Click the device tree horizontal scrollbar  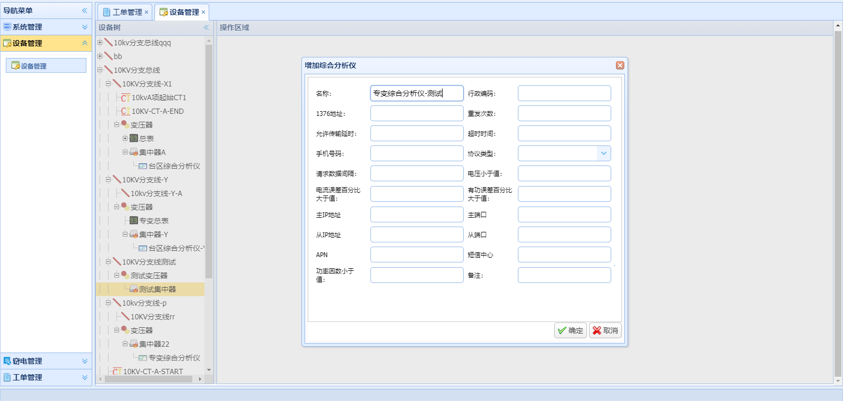(149, 379)
